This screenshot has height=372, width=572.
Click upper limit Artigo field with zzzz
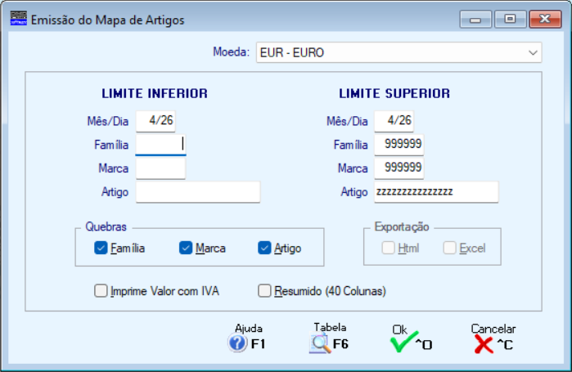pos(436,192)
